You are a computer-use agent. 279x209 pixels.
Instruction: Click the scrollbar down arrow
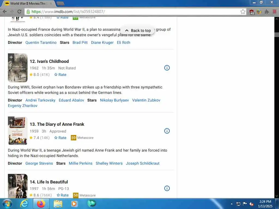tap(277, 196)
